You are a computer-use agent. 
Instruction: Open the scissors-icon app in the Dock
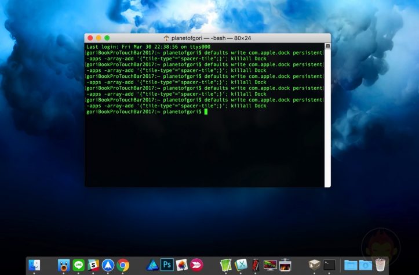(x=241, y=265)
